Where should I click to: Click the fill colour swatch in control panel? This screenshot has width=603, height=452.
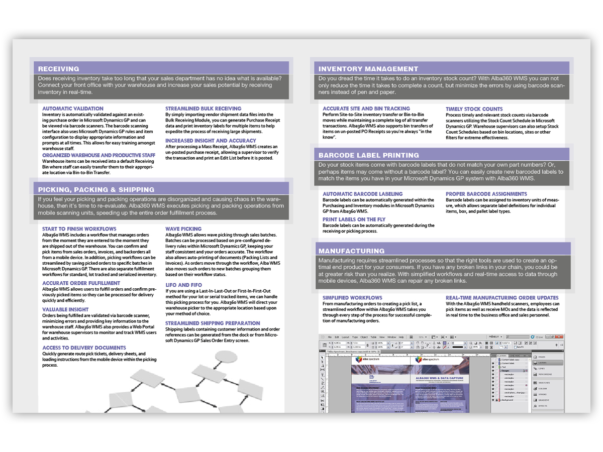(445, 343)
